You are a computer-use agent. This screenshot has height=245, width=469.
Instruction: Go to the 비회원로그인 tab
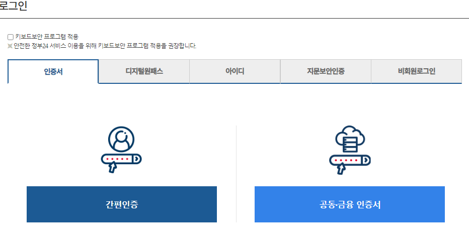pos(416,71)
